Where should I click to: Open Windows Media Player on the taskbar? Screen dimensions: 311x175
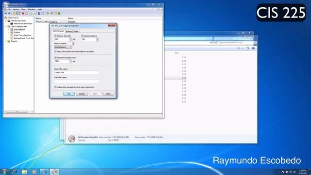(x=34, y=172)
